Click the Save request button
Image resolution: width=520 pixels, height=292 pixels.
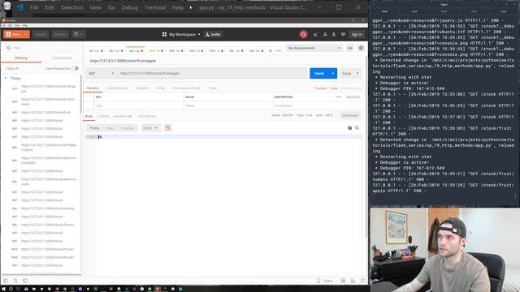coord(347,74)
